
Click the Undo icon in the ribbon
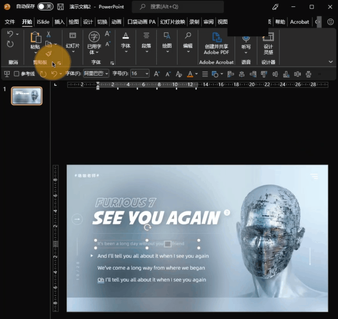pyautogui.click(x=10, y=34)
